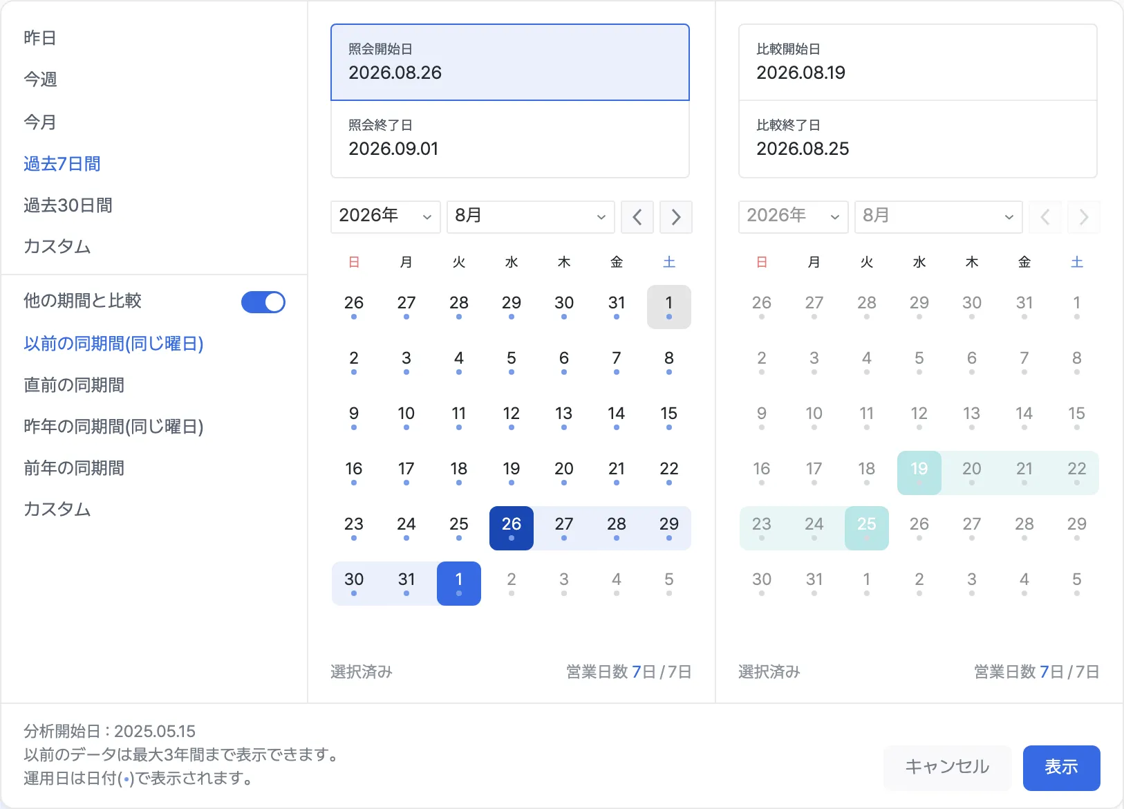
Task: Go to next month in comparison calendar
Action: (1083, 217)
